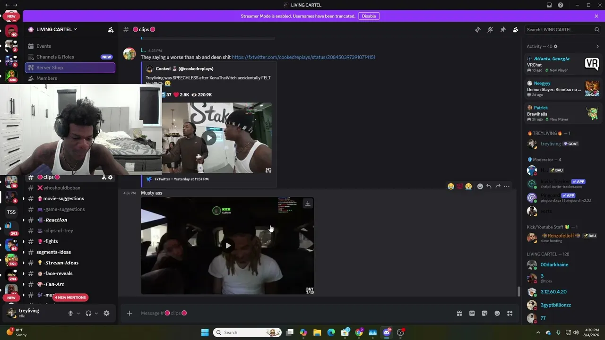
Task: Toggle the member list icon
Action: (516, 29)
